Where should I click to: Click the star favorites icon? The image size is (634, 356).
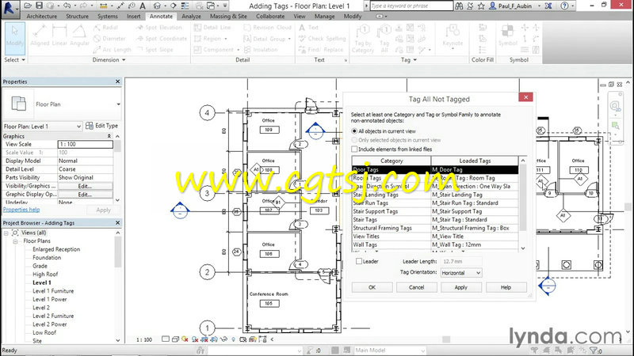pyautogui.click(x=481, y=6)
